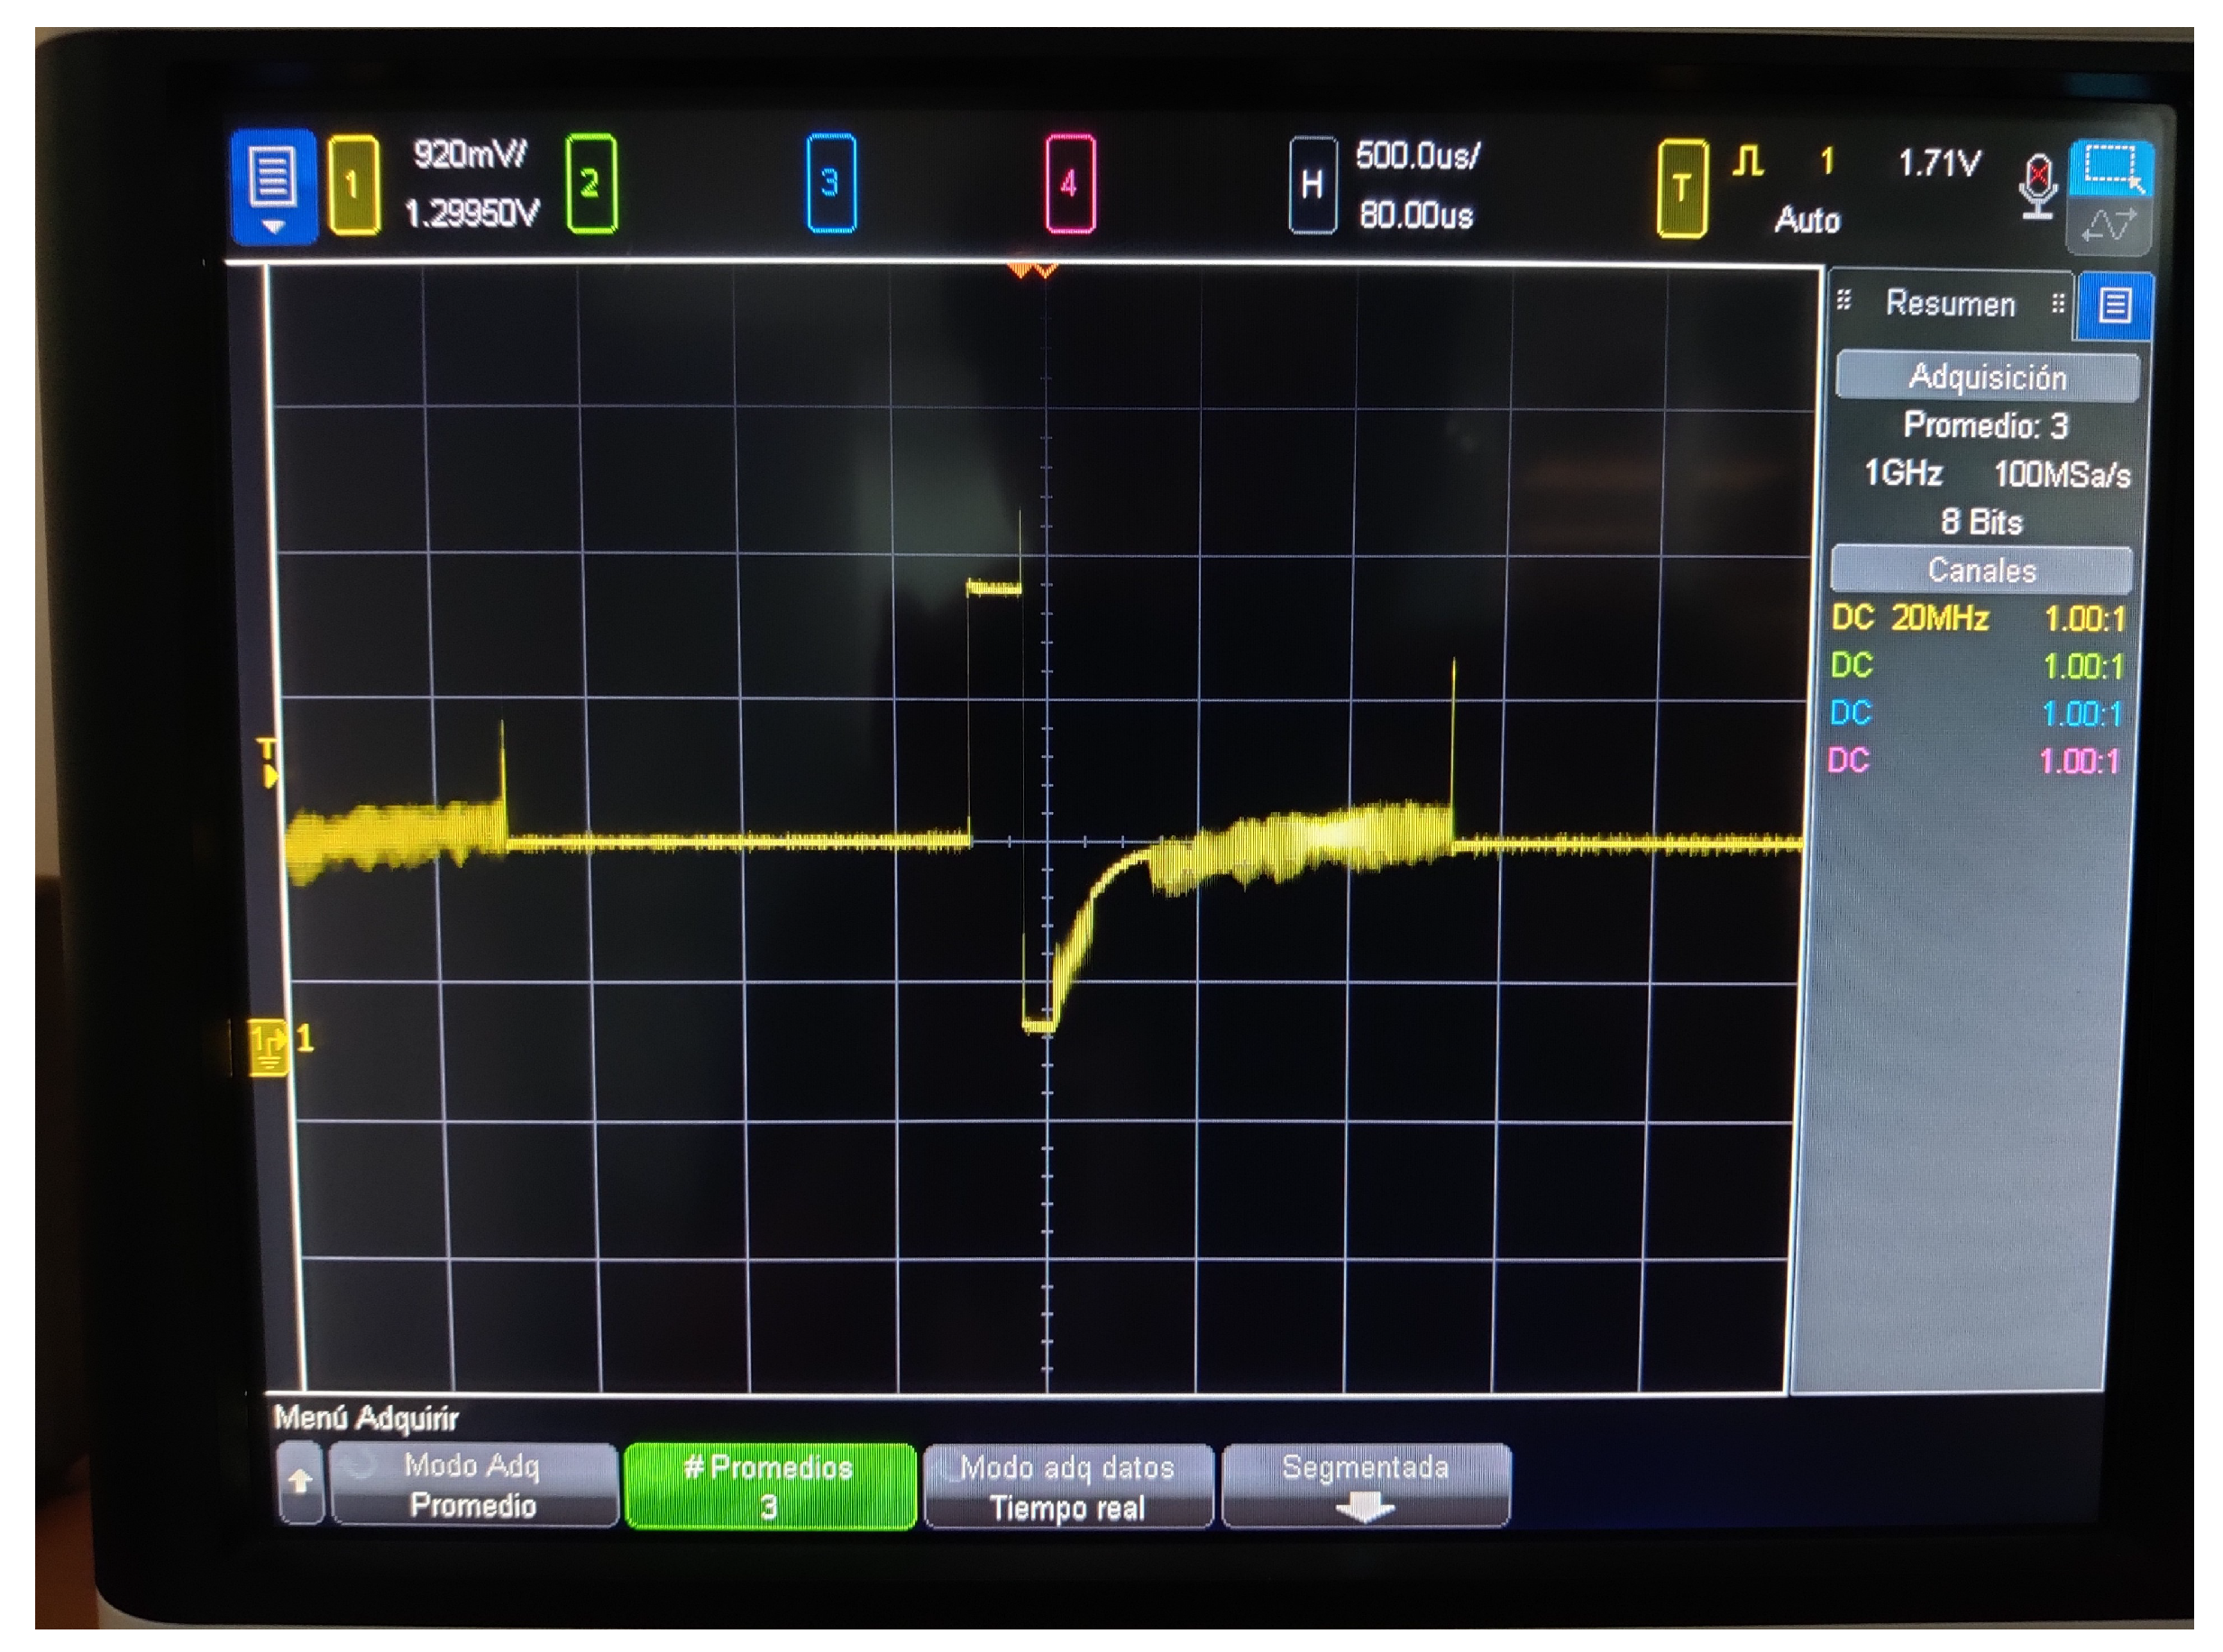
Task: Open Modo Adq Promedio selector
Action: [x=473, y=1485]
